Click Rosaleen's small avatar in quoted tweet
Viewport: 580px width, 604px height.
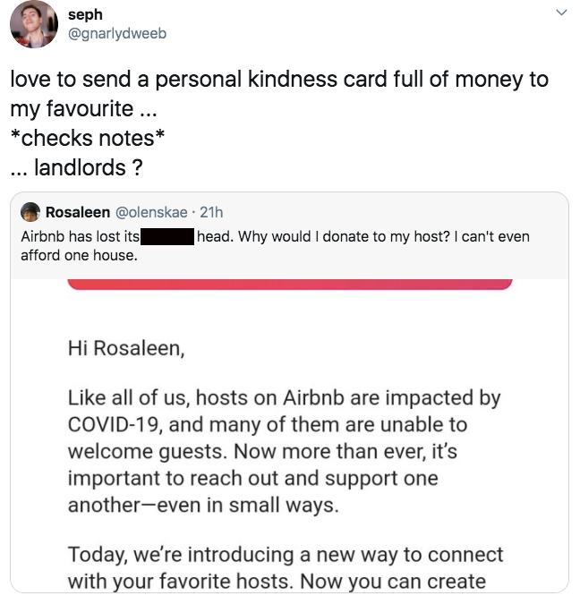coord(30,212)
